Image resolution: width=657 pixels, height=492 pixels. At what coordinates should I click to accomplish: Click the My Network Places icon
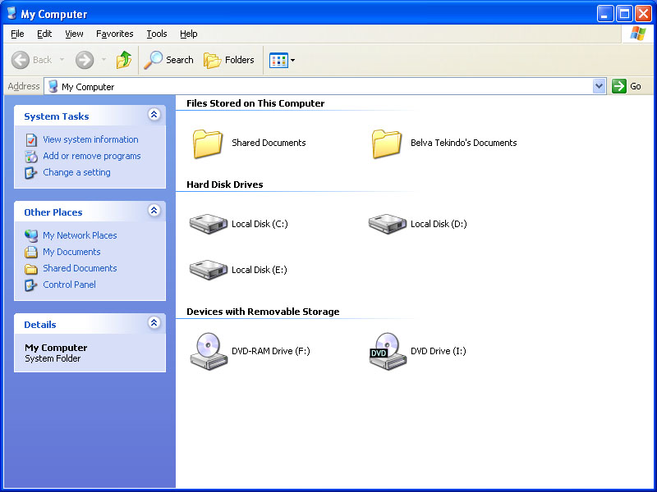(x=31, y=235)
